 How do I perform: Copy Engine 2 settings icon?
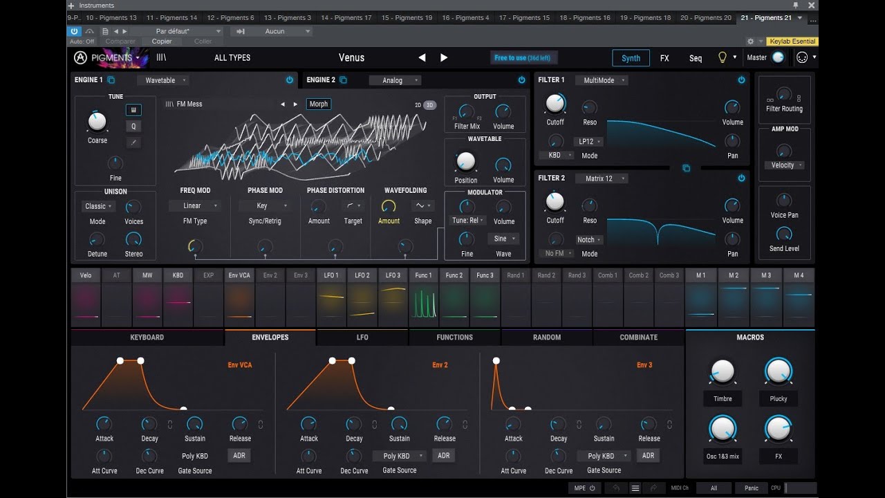pyautogui.click(x=343, y=80)
